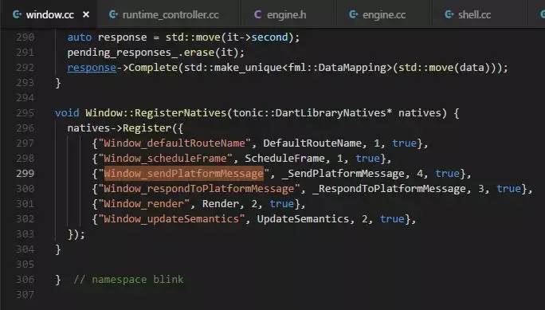Viewport: 545px width, 310px height.
Task: Click the "Window_respondToPlatformMessage" string
Action: coord(199,189)
